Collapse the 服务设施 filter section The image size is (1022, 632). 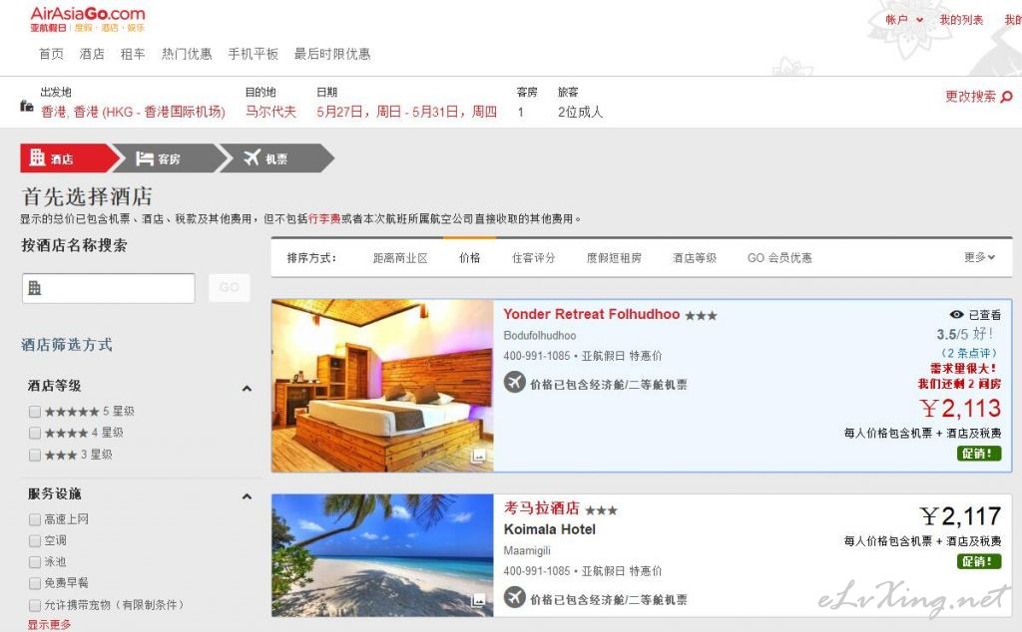tap(248, 496)
